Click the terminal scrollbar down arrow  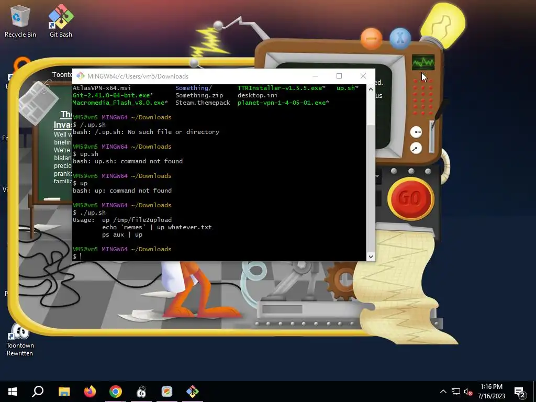pos(371,256)
